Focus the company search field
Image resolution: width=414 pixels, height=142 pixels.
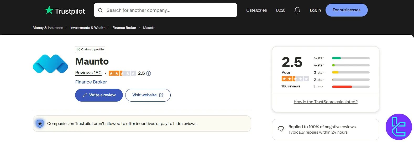pos(165,10)
